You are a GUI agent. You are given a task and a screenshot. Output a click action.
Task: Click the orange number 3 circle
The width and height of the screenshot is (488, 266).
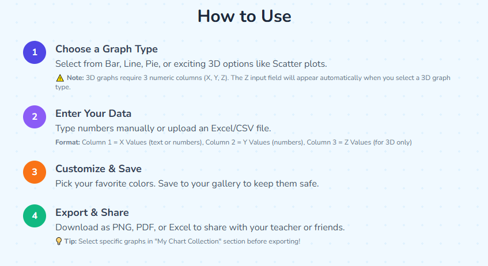pyautogui.click(x=35, y=172)
